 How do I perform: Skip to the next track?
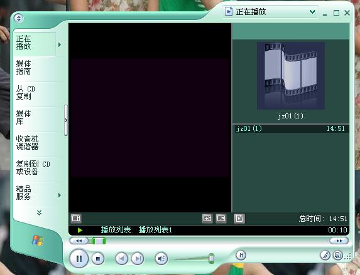point(138,259)
